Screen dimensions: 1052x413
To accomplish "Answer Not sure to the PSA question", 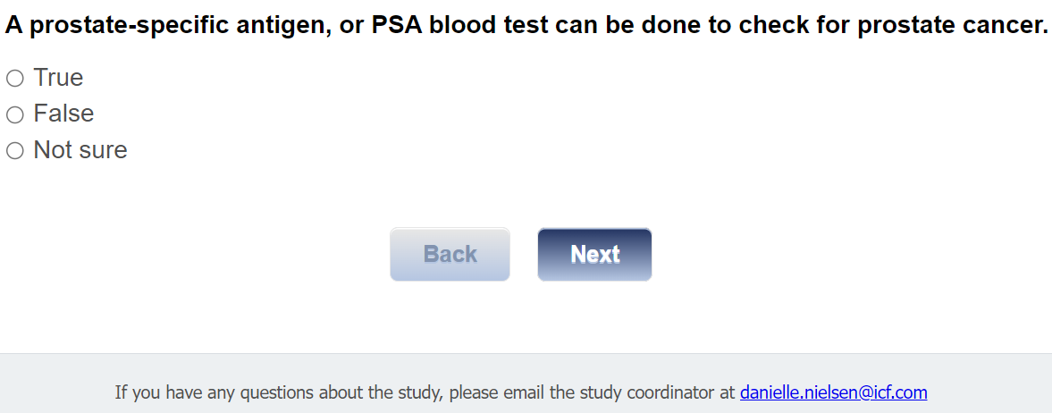I will 14,151.
